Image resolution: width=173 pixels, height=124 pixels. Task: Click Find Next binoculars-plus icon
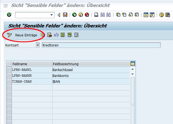(x=109, y=15)
